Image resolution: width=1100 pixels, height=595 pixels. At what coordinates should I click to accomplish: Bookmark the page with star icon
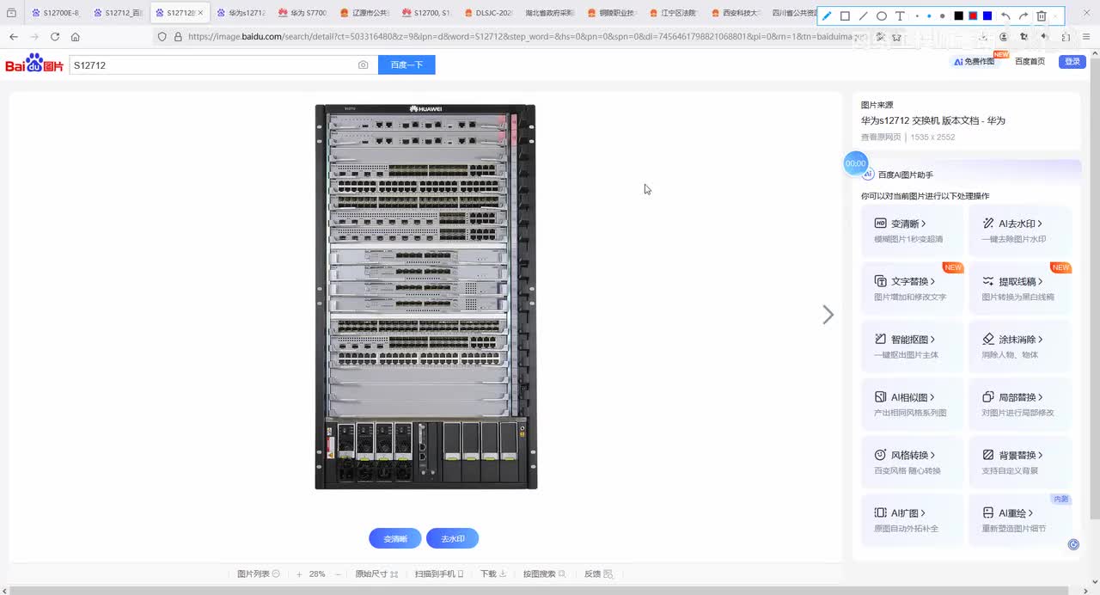(896, 37)
